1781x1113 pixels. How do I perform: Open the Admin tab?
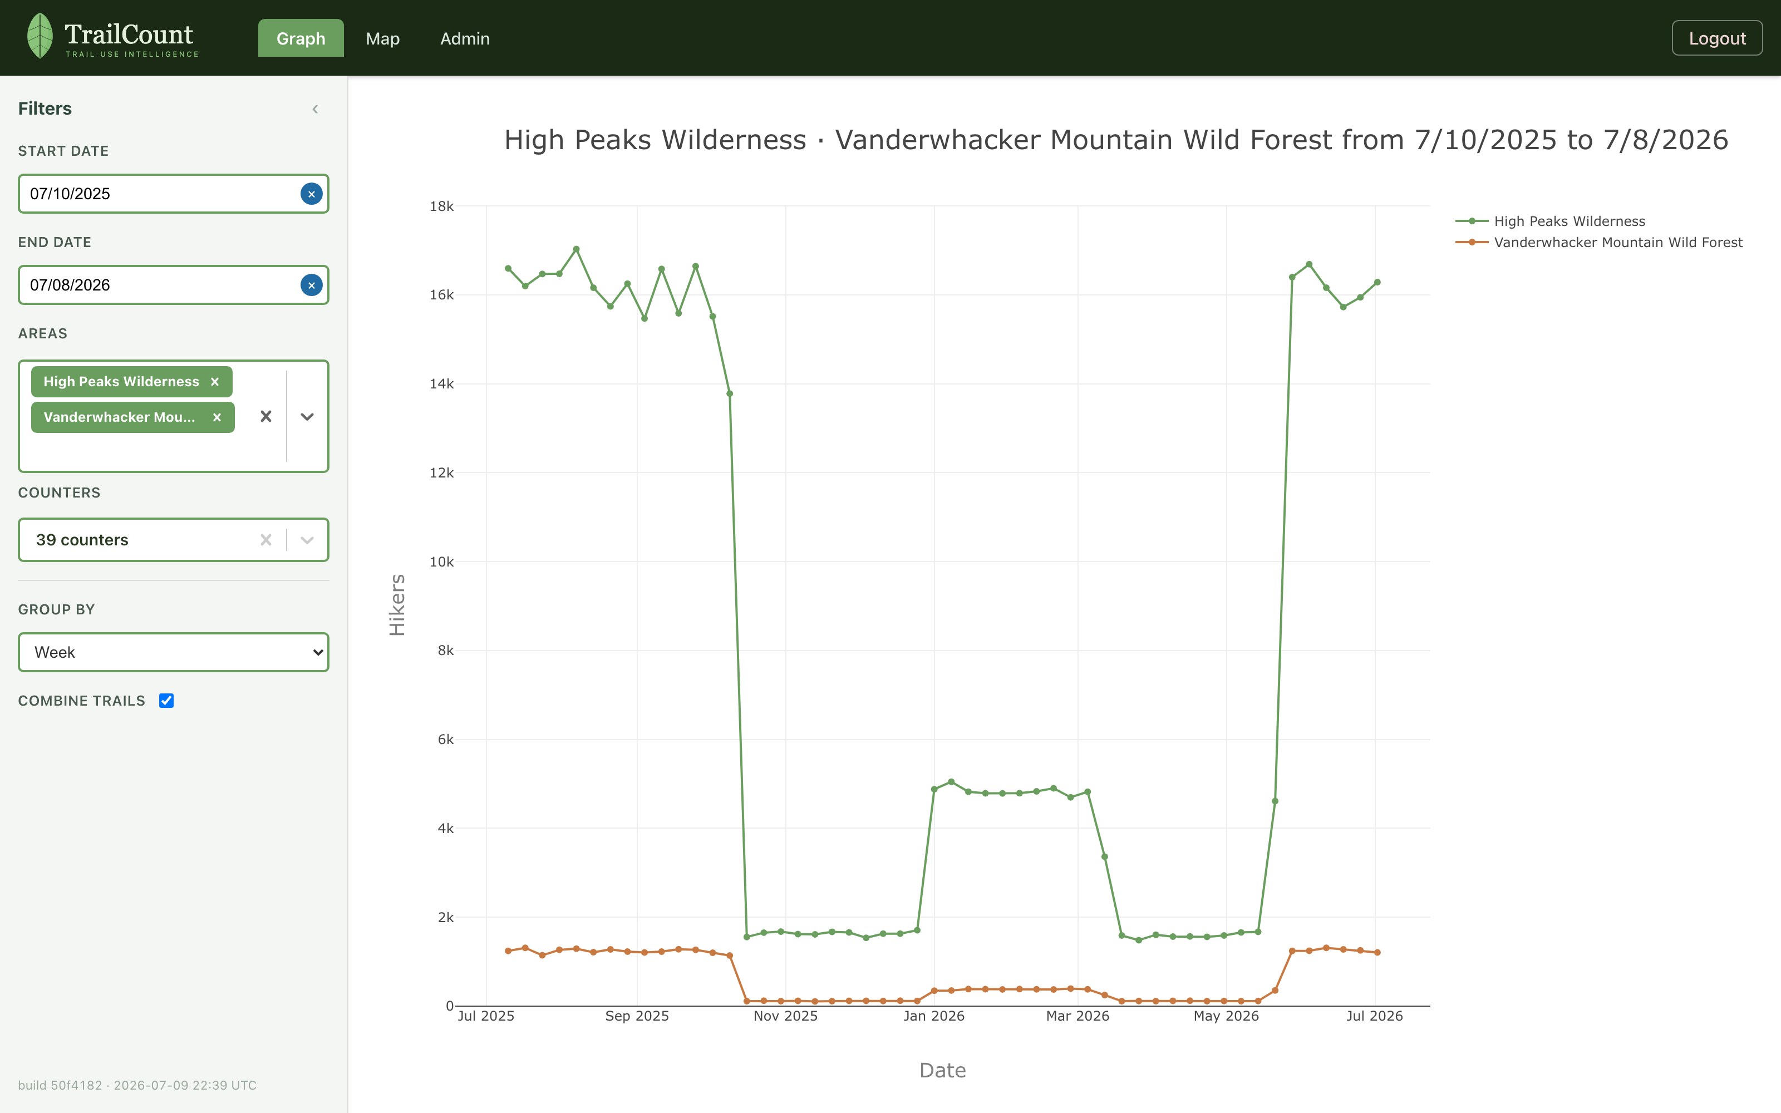tap(465, 38)
